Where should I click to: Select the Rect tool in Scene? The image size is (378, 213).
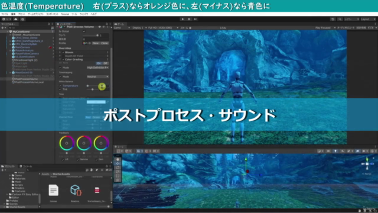click(118, 176)
